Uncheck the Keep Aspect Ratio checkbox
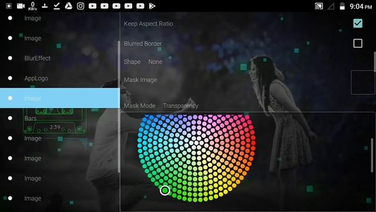The width and height of the screenshot is (376, 212). (x=358, y=24)
